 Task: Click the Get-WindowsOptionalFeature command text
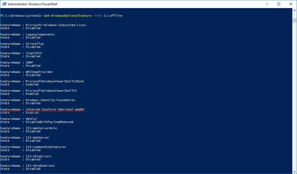tap(68, 16)
